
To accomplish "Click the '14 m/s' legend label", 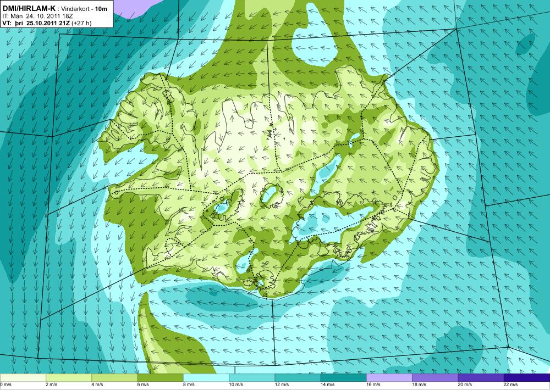I will click(x=328, y=385).
